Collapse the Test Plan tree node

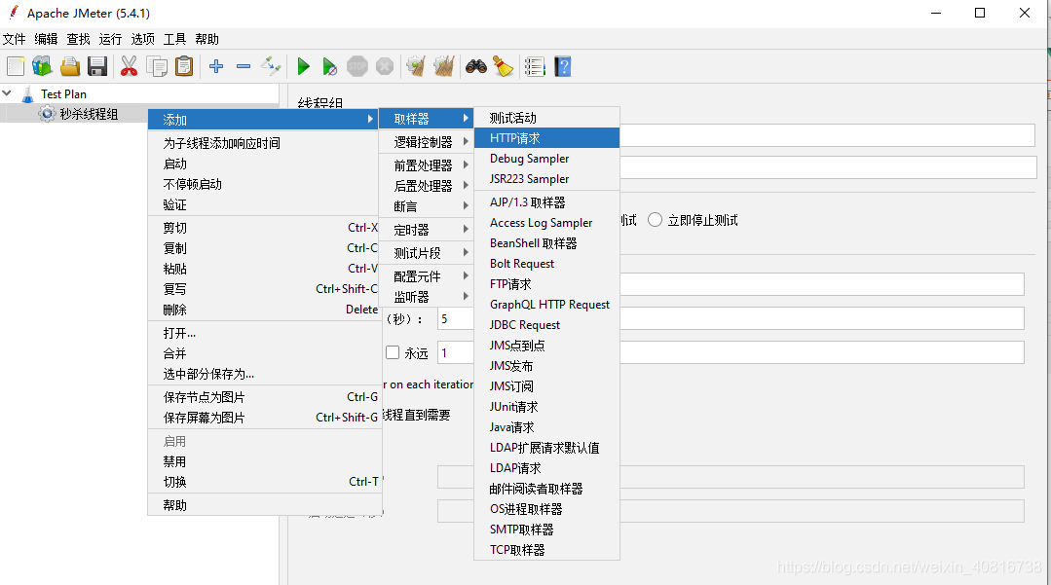click(x=8, y=93)
